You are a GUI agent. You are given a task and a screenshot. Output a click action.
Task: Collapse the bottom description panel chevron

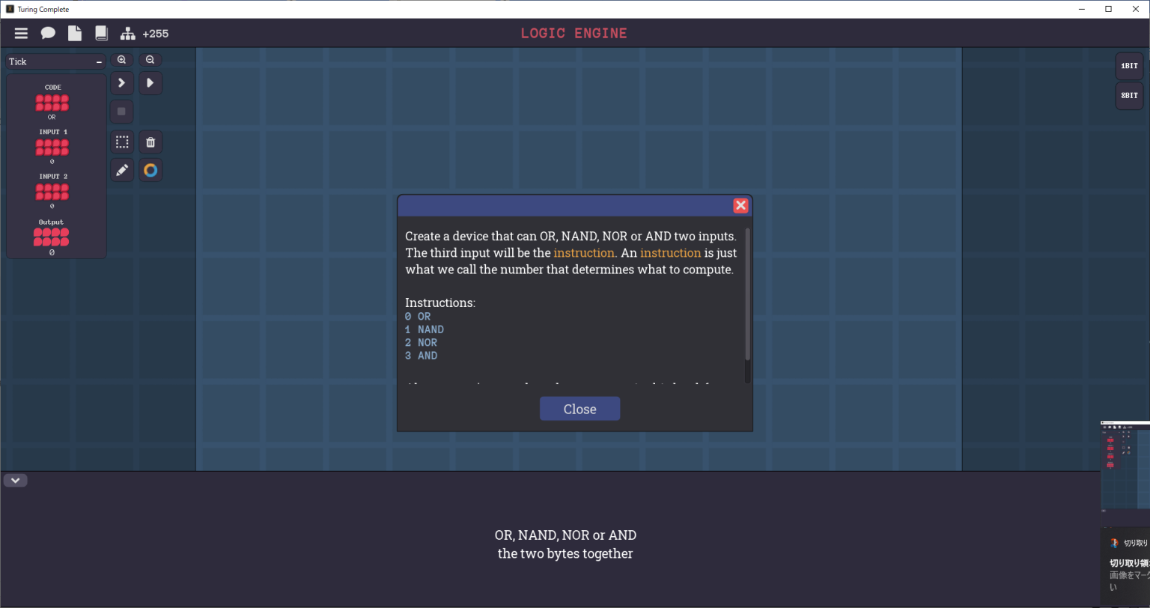pyautogui.click(x=15, y=481)
